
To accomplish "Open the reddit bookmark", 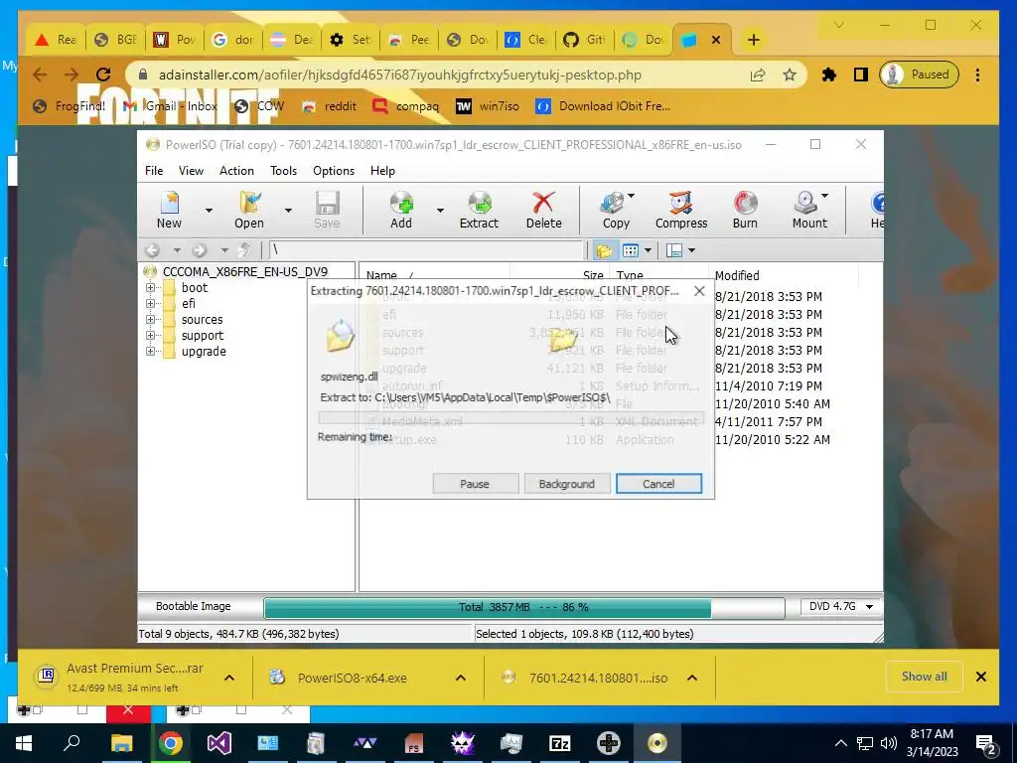I will click(x=330, y=105).
